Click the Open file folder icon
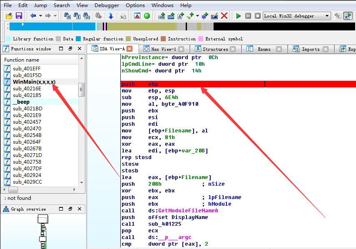The width and height of the screenshot is (356, 249). tap(9, 16)
